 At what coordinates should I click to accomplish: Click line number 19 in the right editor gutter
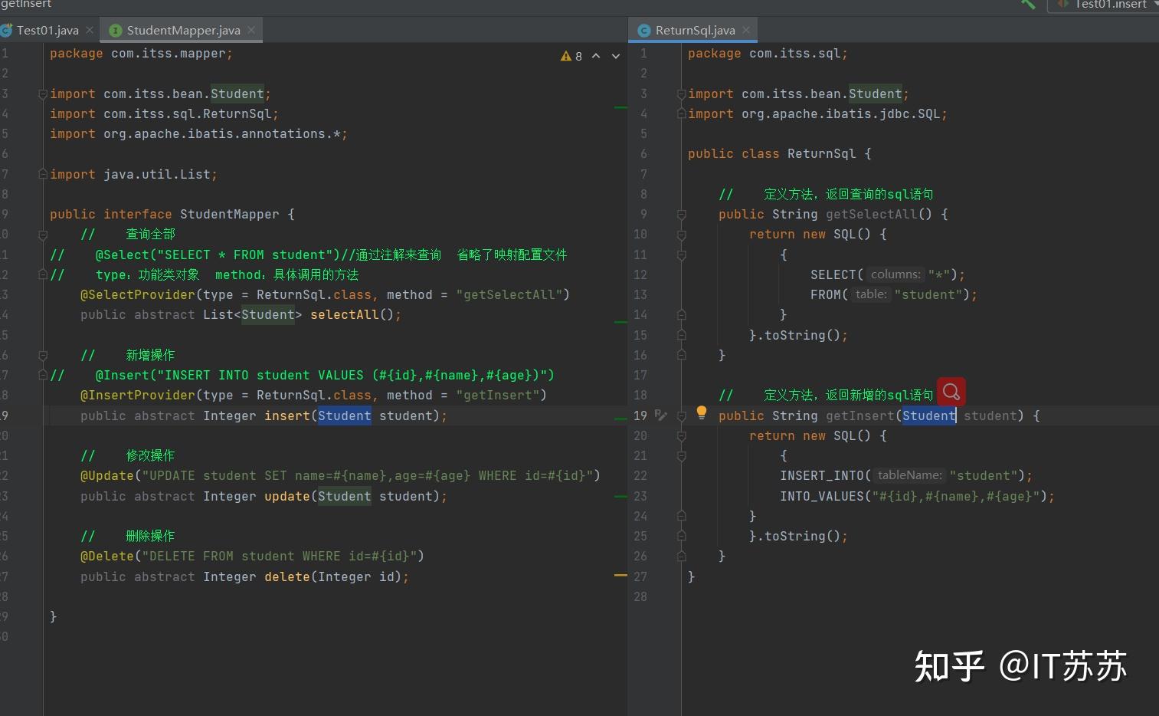pos(641,415)
